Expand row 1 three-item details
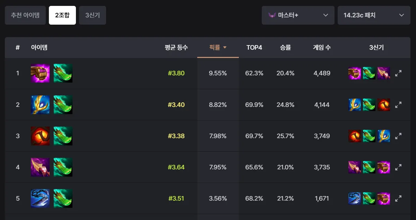 coord(398,73)
